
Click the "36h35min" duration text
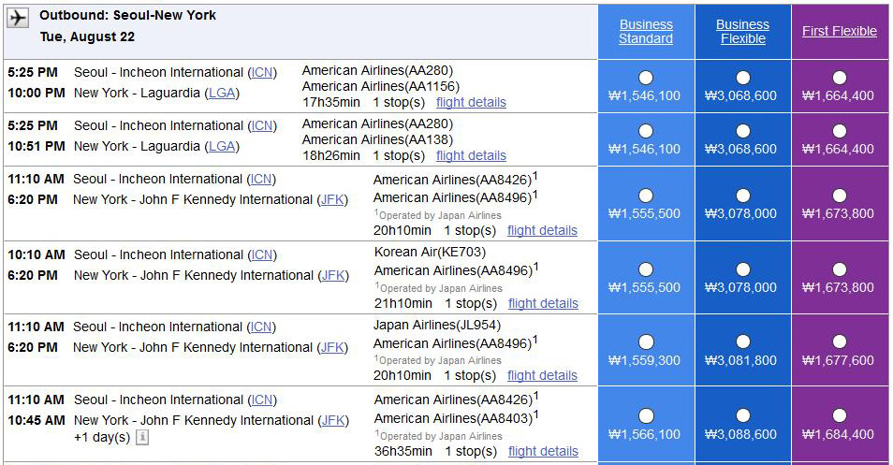click(403, 451)
